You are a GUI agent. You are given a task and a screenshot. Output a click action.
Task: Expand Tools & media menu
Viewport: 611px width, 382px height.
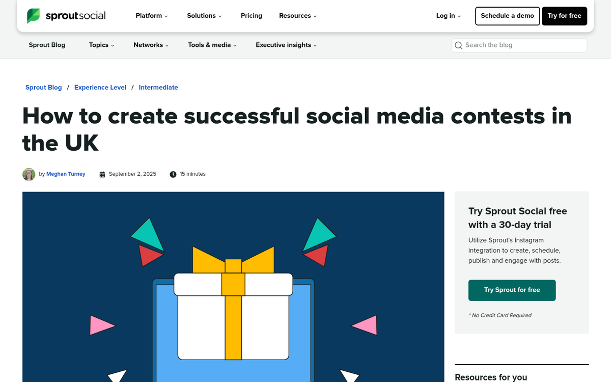point(212,45)
